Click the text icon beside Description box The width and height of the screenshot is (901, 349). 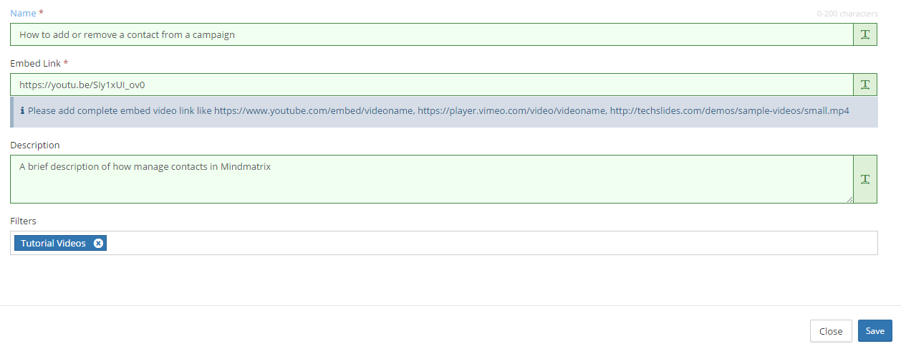(865, 179)
